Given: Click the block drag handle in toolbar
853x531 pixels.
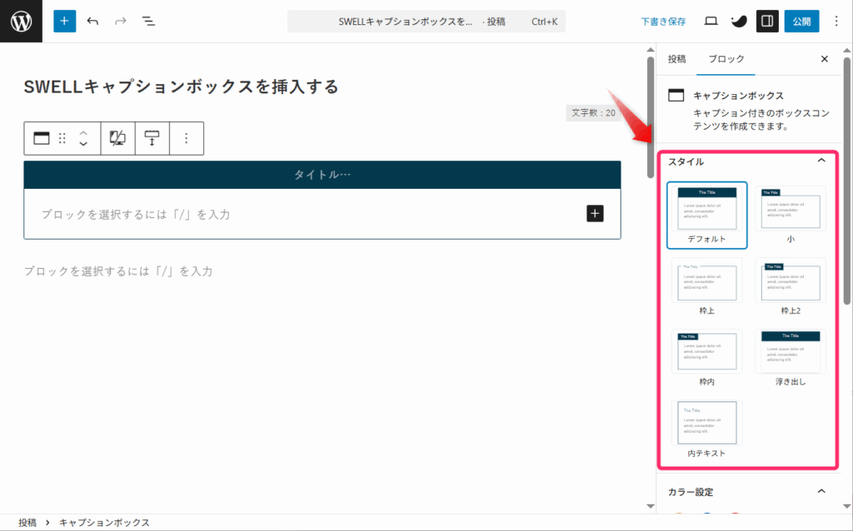Looking at the screenshot, I should click(62, 138).
